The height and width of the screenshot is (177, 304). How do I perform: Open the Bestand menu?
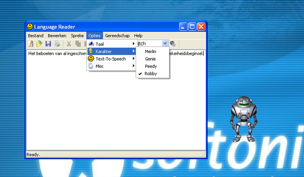click(36, 36)
